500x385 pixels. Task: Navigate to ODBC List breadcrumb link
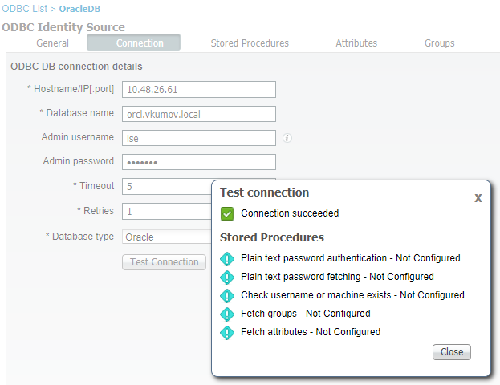[x=26, y=8]
